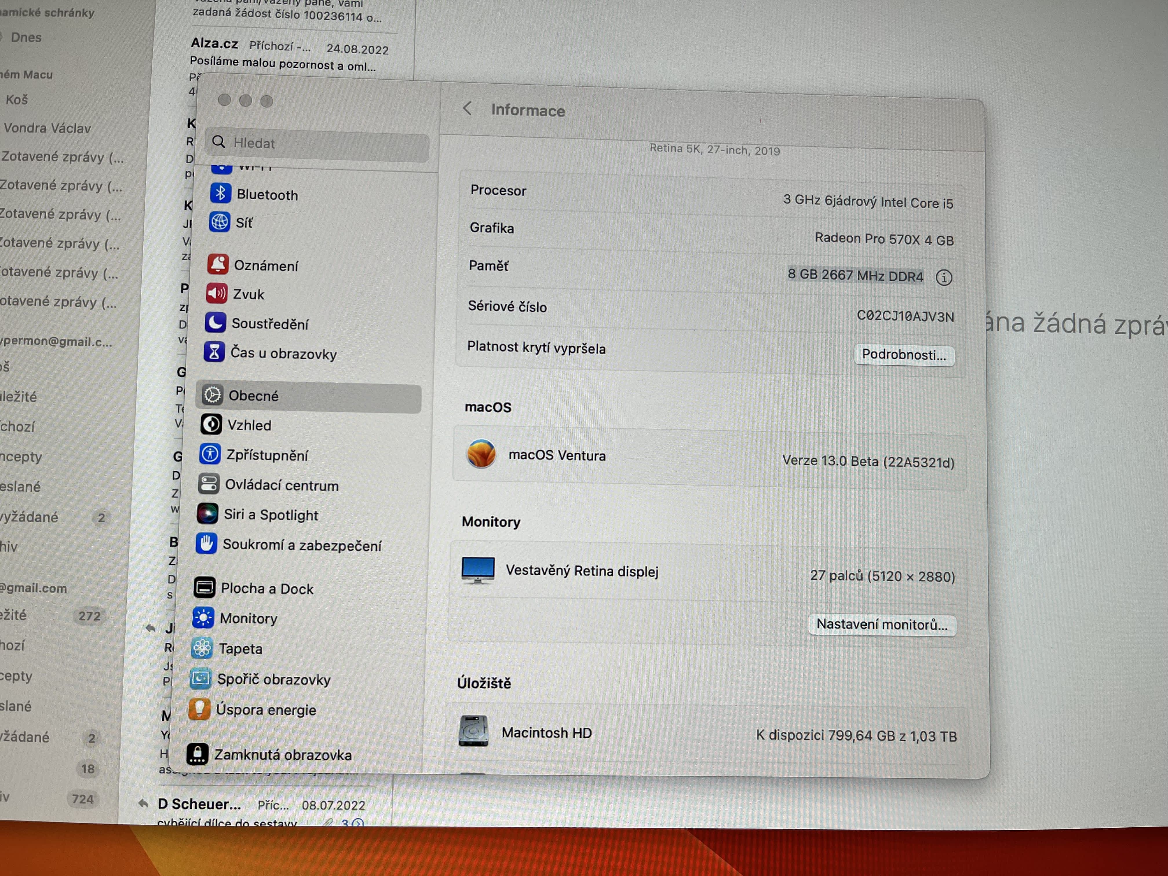Click the Zvuk sound speaker icon
Viewport: 1168px width, 876px height.
(x=216, y=293)
